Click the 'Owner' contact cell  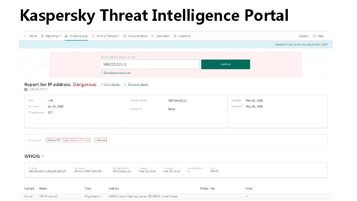[x=29, y=196]
